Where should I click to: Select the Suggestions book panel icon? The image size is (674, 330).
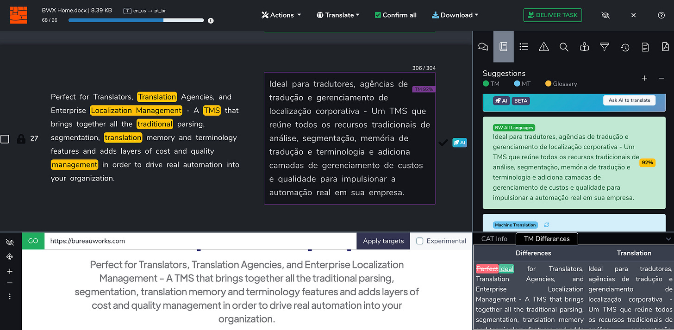(x=504, y=47)
